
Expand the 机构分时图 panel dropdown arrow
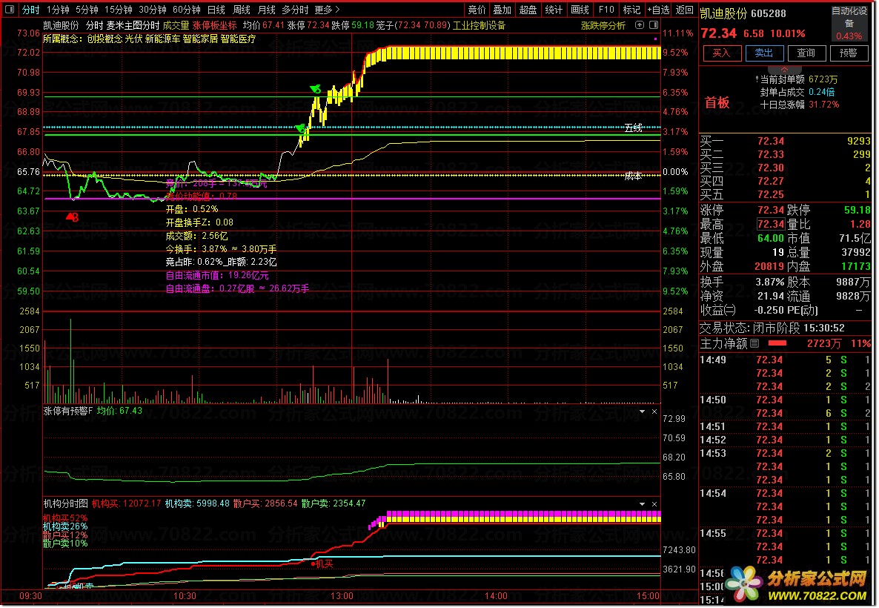[x=642, y=504]
